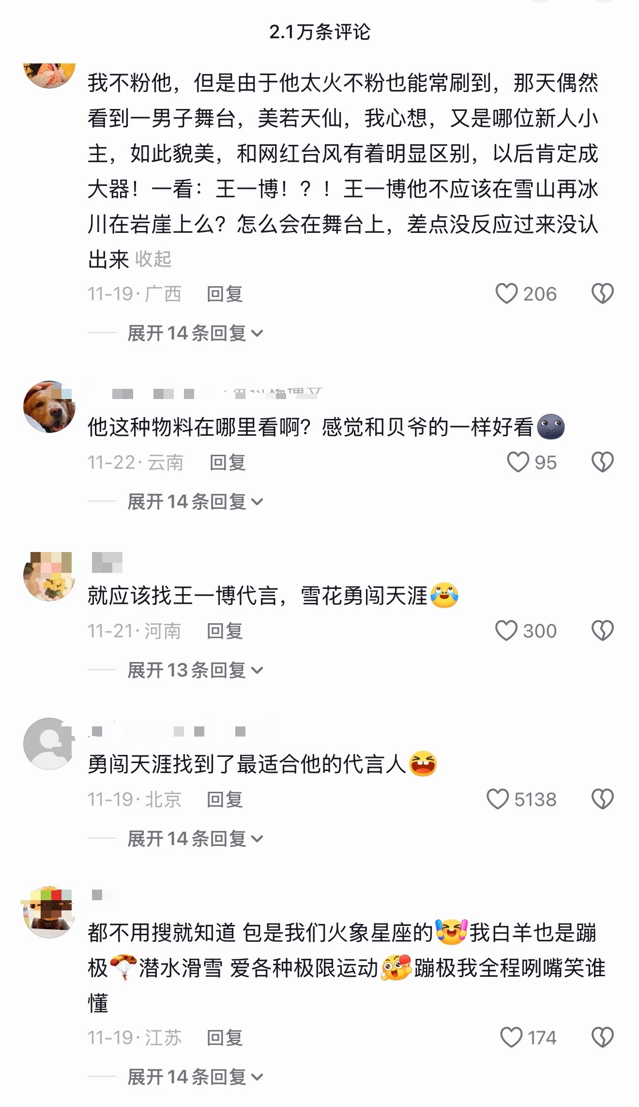This screenshot has height=1107, width=639.
Task: Dislike the Yunnan comment with broken heart
Action: (603, 462)
